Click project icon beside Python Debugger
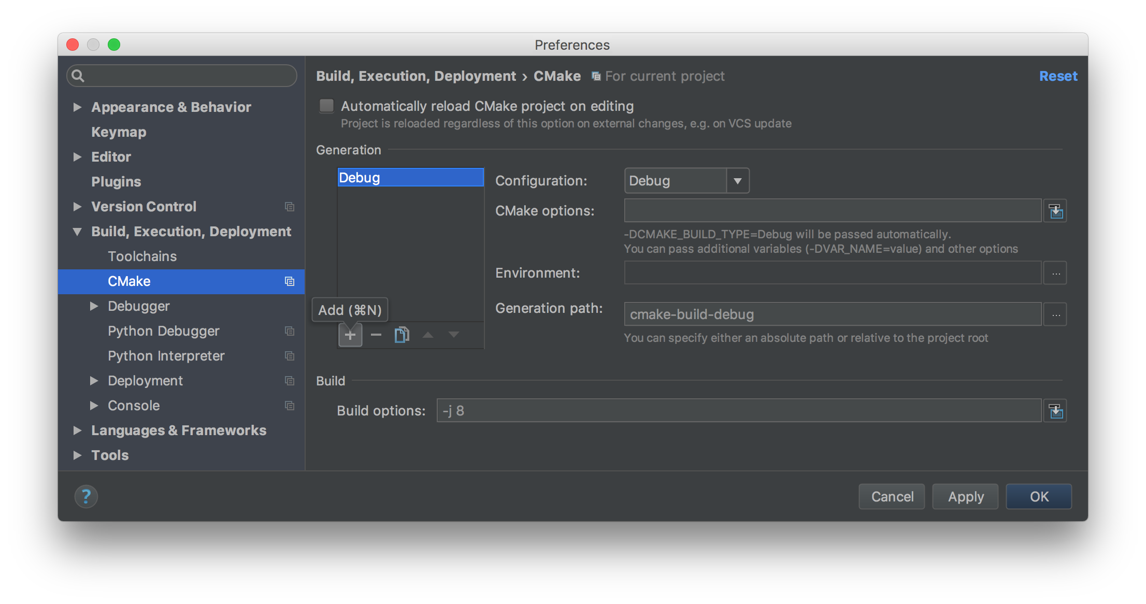This screenshot has height=604, width=1146. (290, 331)
